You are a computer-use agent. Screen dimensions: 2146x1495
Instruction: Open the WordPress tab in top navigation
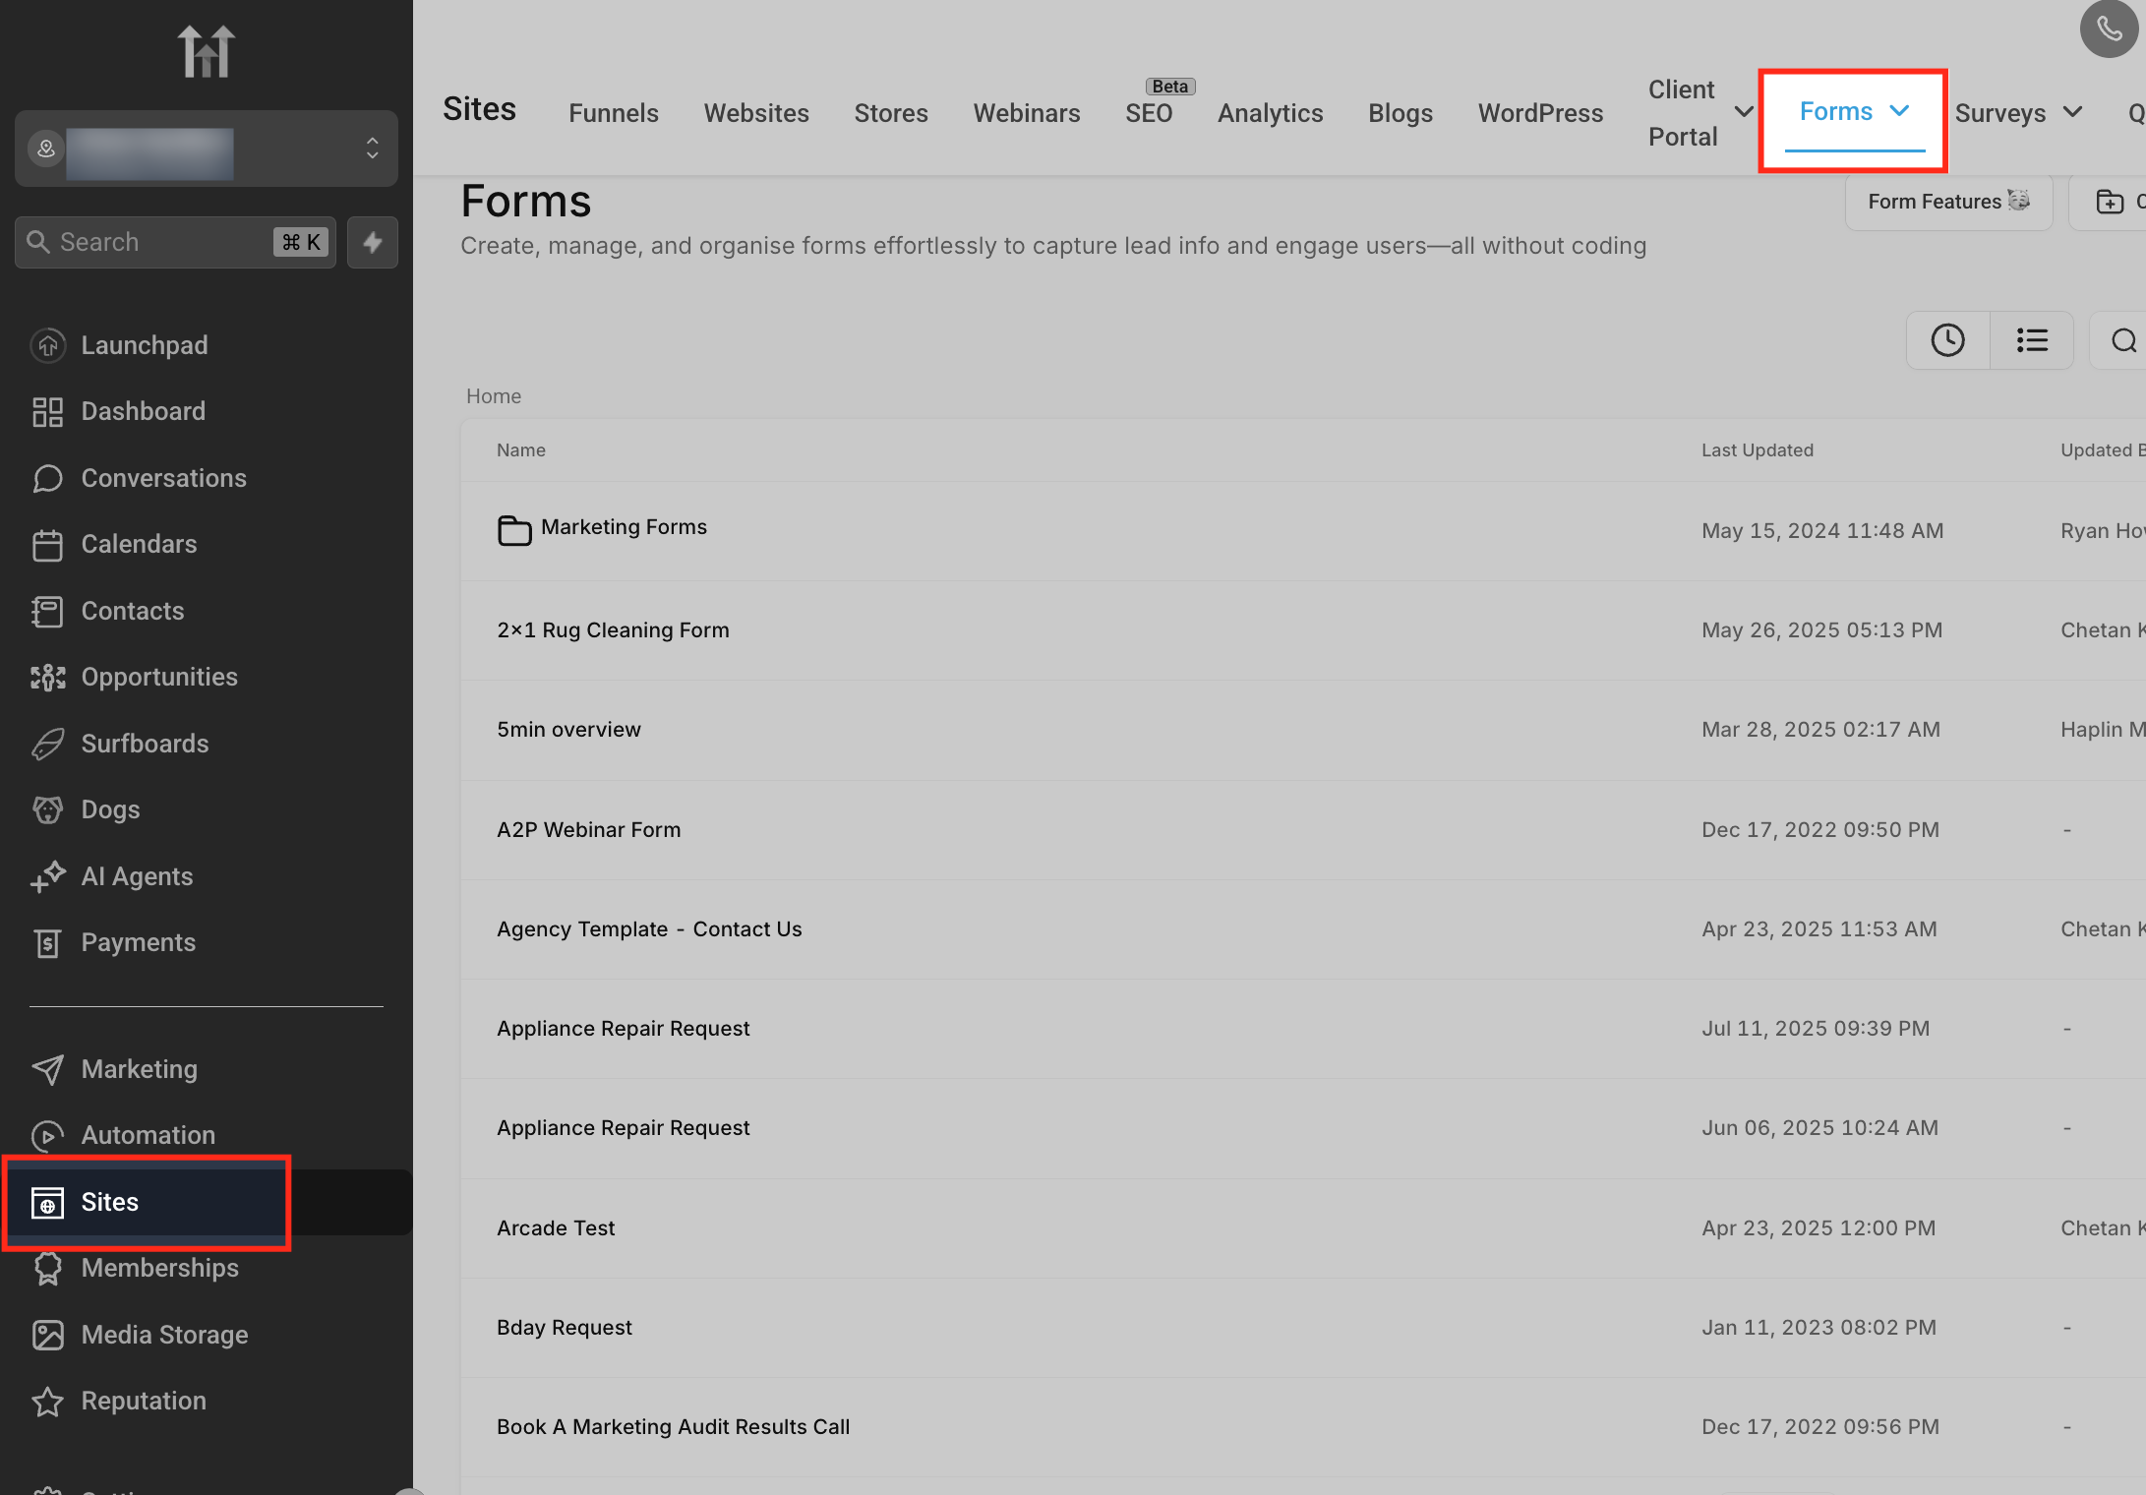pos(1540,112)
